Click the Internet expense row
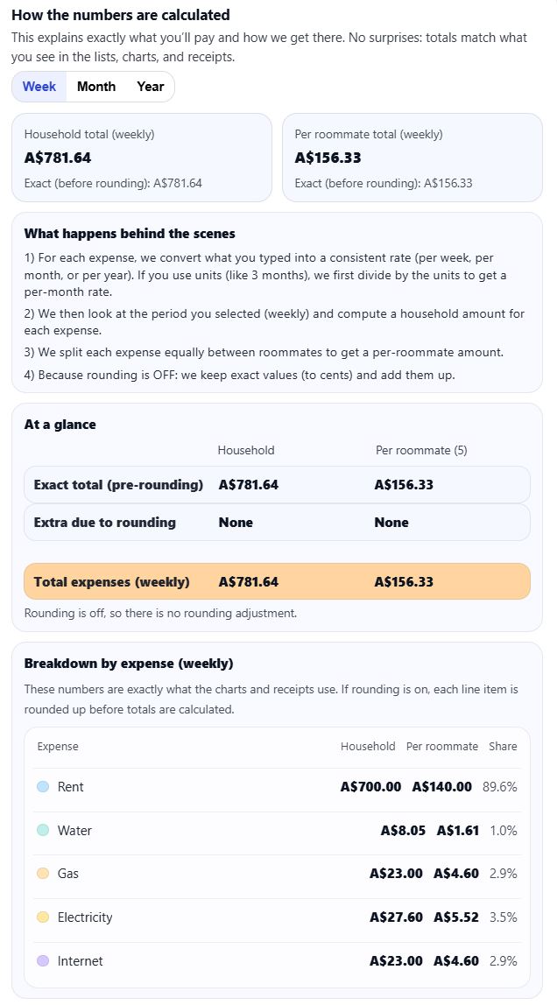Screen dimensions: 557x1005 [278, 960]
